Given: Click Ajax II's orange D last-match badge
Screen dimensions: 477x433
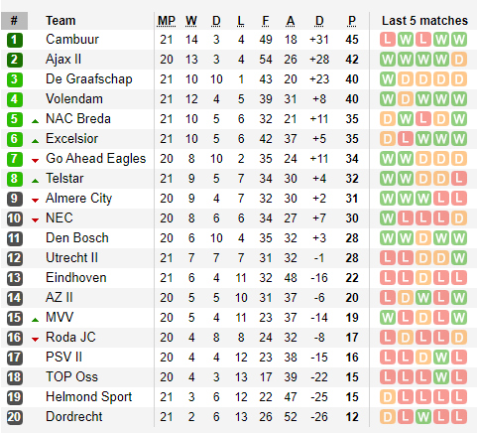Looking at the screenshot, I should [459, 60].
